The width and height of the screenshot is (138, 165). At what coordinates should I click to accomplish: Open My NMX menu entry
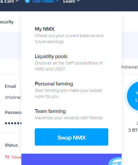pyautogui.click(x=69, y=35)
